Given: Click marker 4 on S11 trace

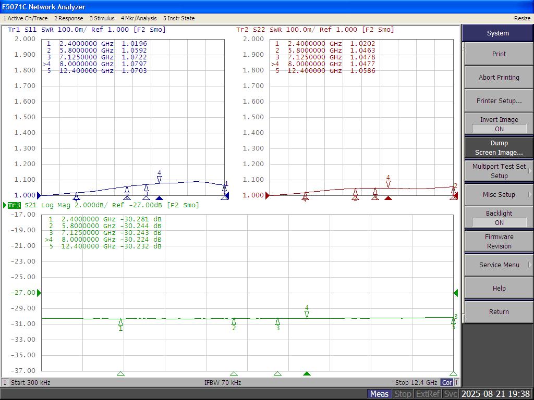Looking at the screenshot, I should 159,179.
